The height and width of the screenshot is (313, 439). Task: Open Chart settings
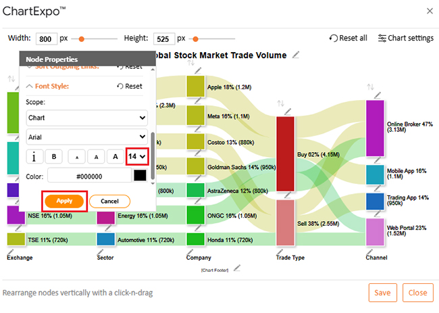405,39
